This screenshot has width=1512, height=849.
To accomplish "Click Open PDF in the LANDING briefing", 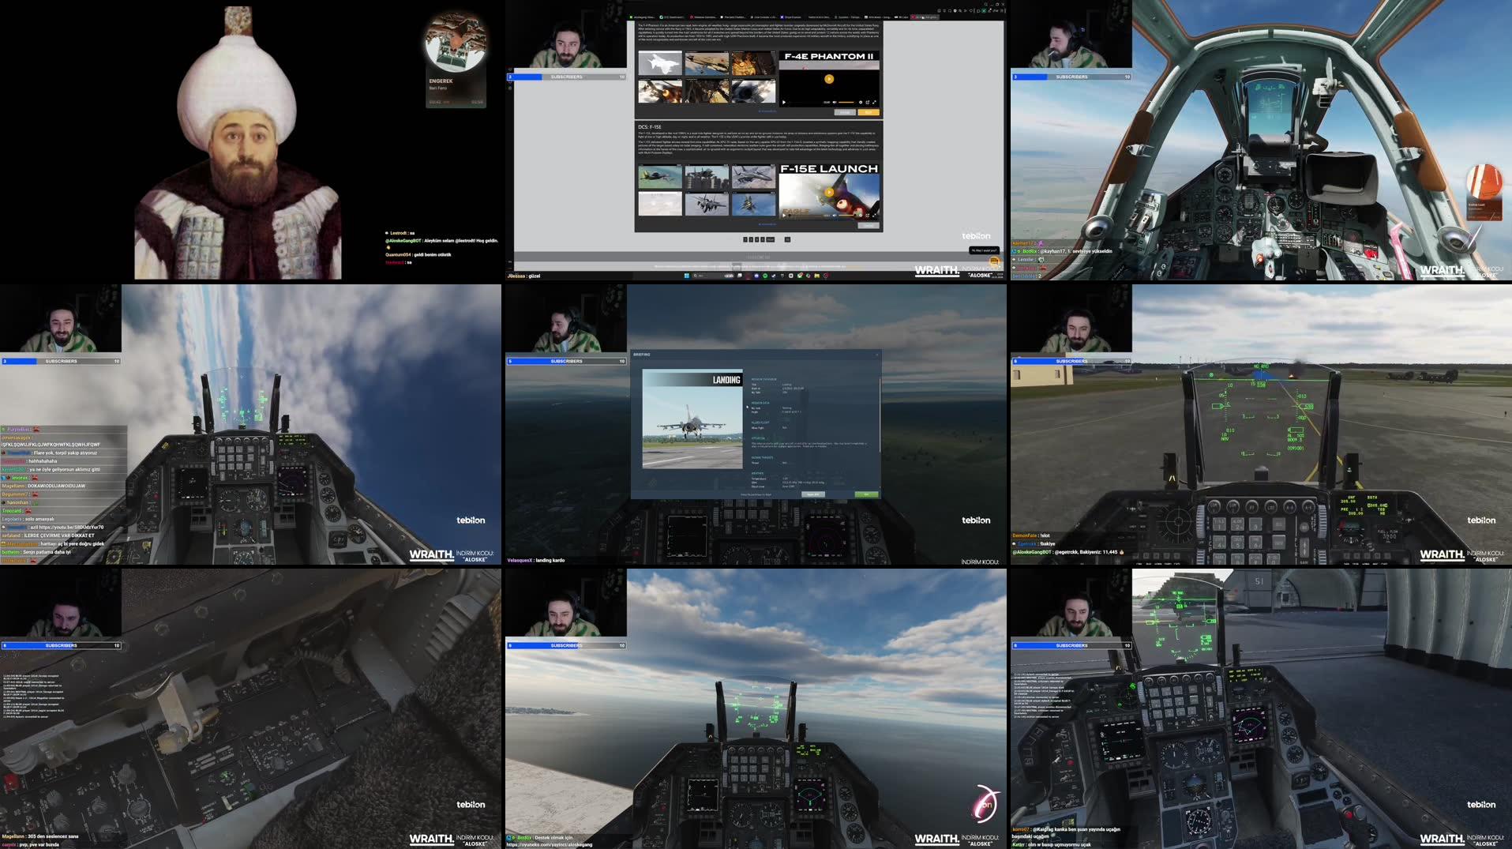I will [x=813, y=494].
